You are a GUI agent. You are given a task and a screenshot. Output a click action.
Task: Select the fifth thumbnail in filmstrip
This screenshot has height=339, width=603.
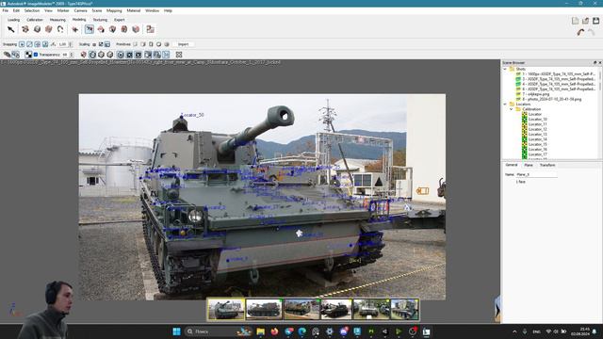371,310
